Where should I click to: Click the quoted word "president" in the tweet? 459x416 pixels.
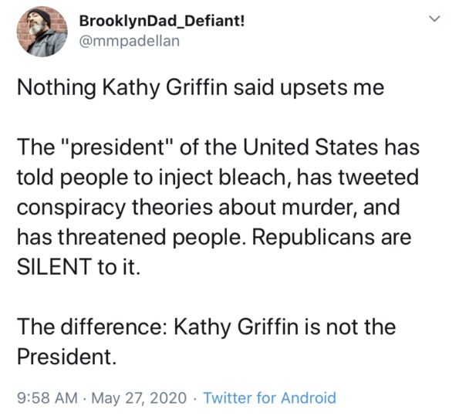point(117,147)
